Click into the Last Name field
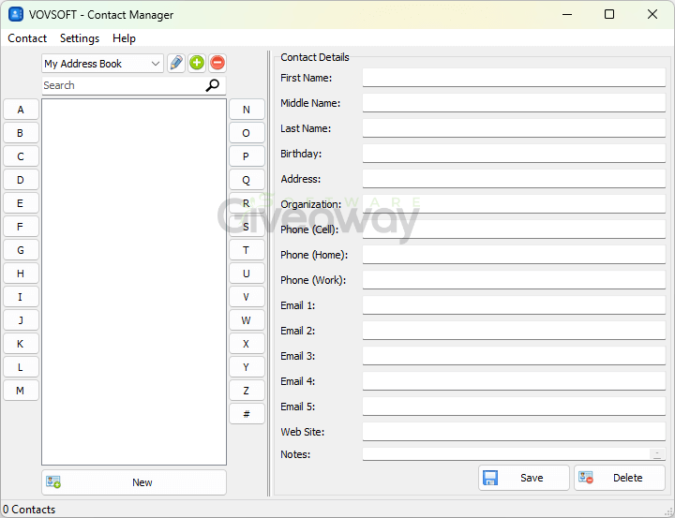The height and width of the screenshot is (518, 675). click(x=514, y=128)
